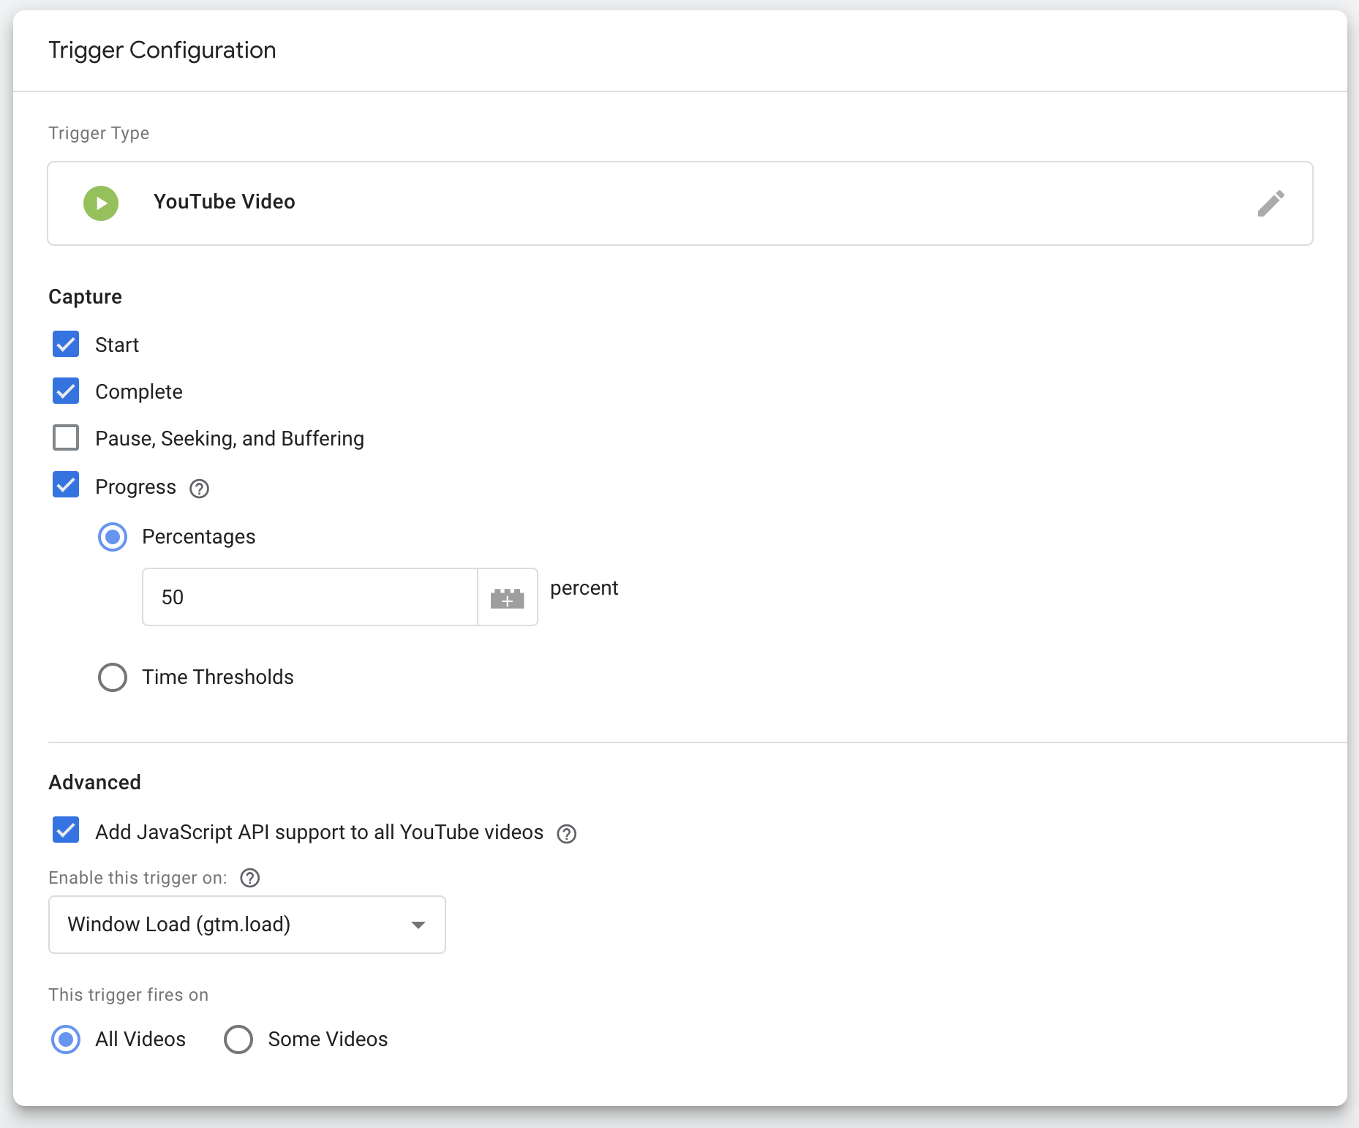
Task: Toggle Add JavaScript API support checkbox
Action: [x=66, y=830]
